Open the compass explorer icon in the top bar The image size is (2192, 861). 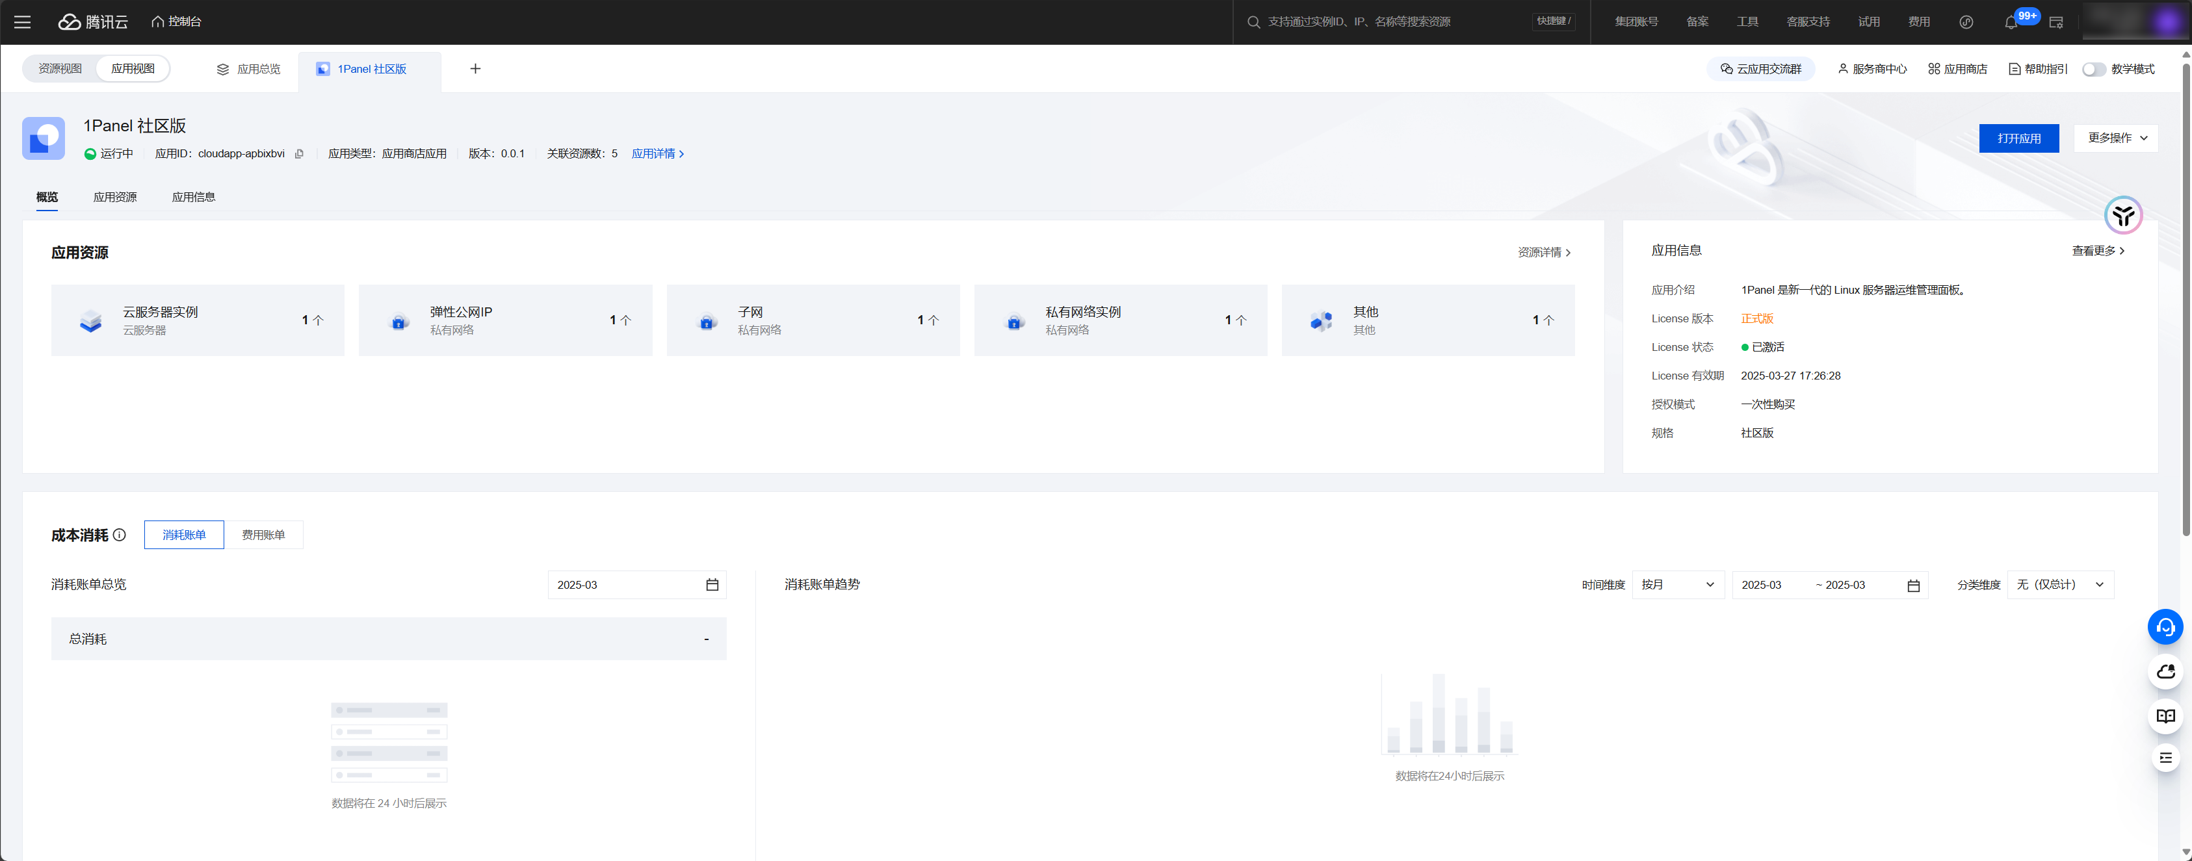pyautogui.click(x=1966, y=22)
